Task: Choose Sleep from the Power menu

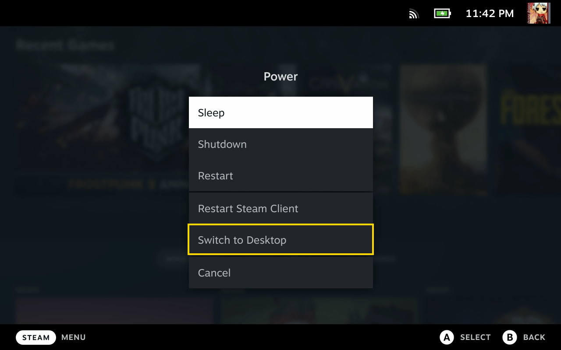Action: [281, 112]
